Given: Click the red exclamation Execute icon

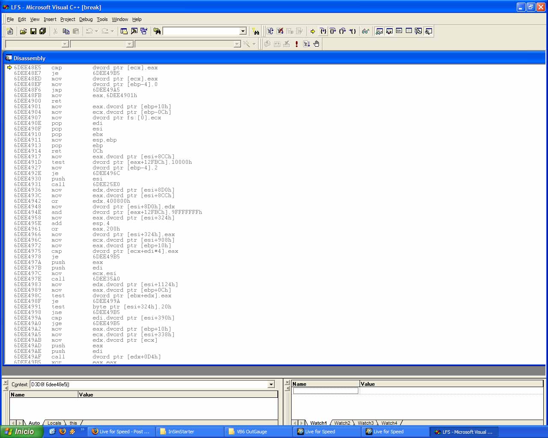Looking at the screenshot, I should 296,44.
